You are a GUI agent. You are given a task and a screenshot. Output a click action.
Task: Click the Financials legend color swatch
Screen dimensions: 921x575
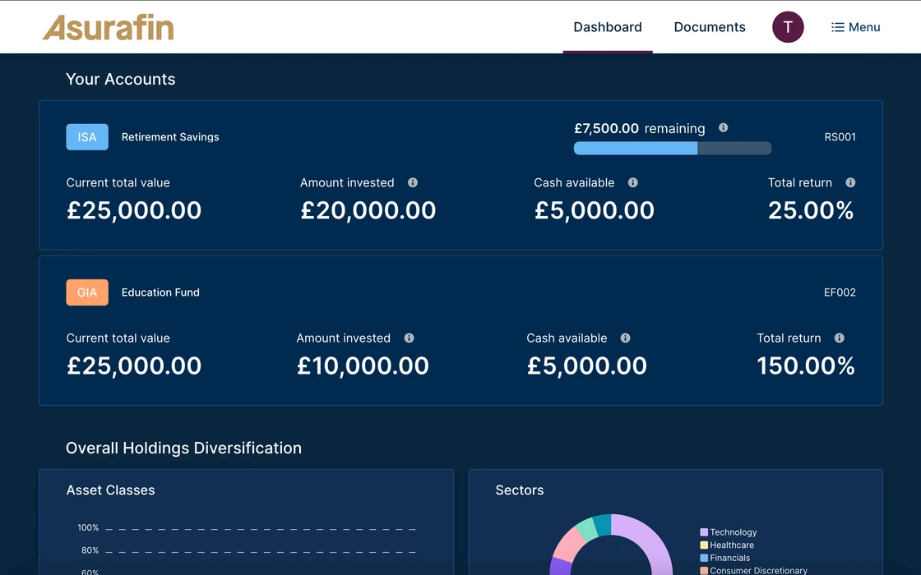704,558
